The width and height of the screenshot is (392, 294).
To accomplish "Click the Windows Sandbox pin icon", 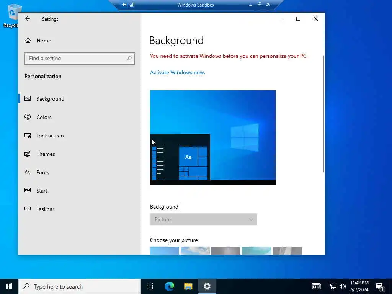I will 124,5.
